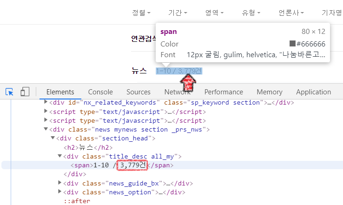Expand the first script text/javascript node
This screenshot has height=205, width=343.
coord(46,111)
